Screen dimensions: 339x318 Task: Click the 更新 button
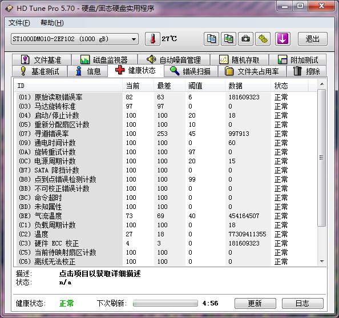point(255,303)
